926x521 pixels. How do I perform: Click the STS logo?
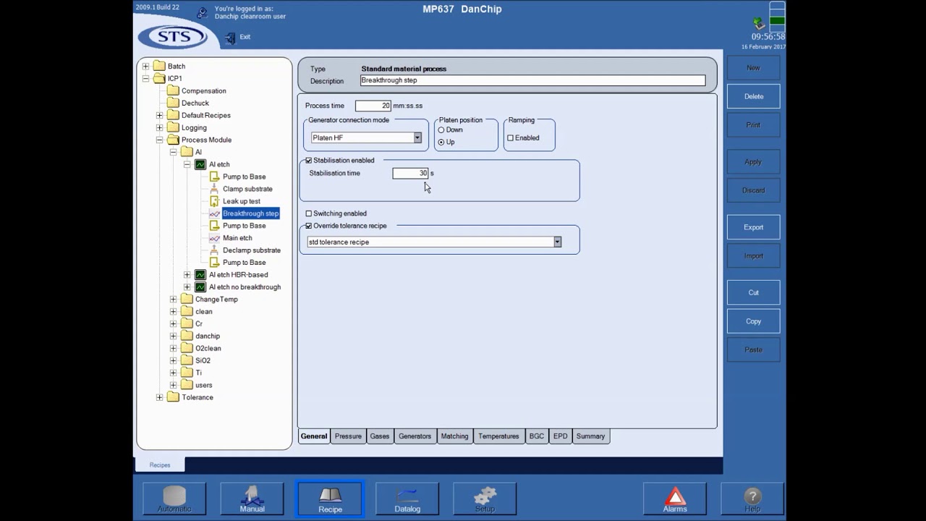172,37
